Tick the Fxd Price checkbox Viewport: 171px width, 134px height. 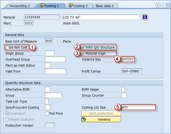coord(47,113)
